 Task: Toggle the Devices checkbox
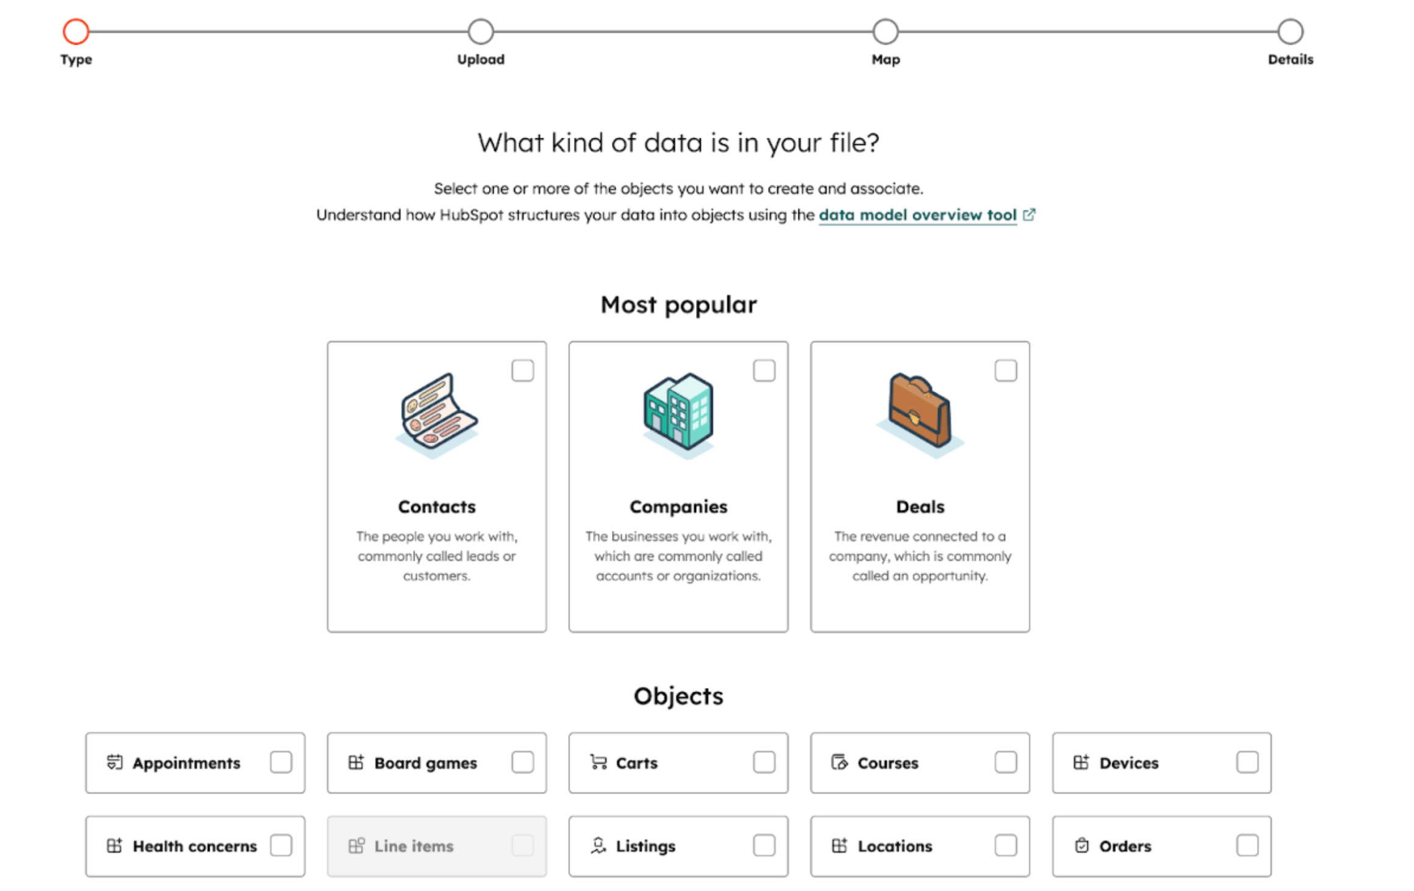click(1247, 762)
